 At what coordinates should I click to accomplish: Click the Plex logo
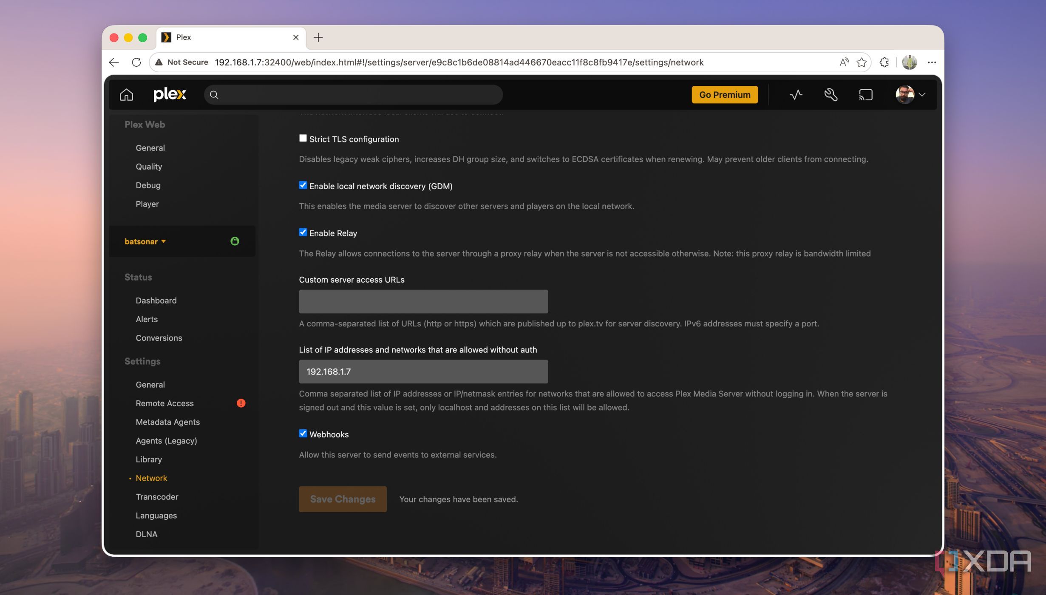point(170,94)
